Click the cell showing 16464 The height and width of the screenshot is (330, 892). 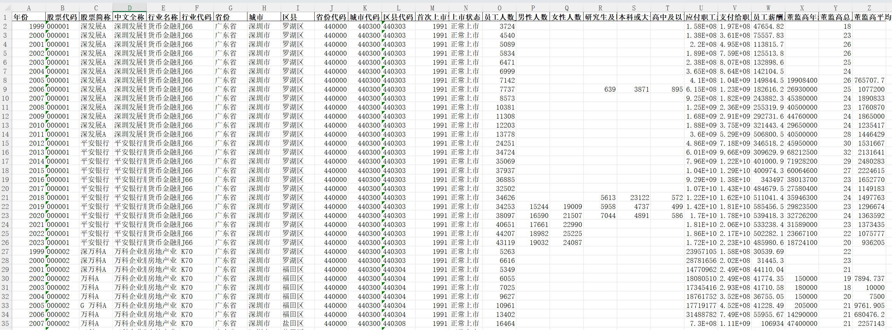click(x=499, y=323)
